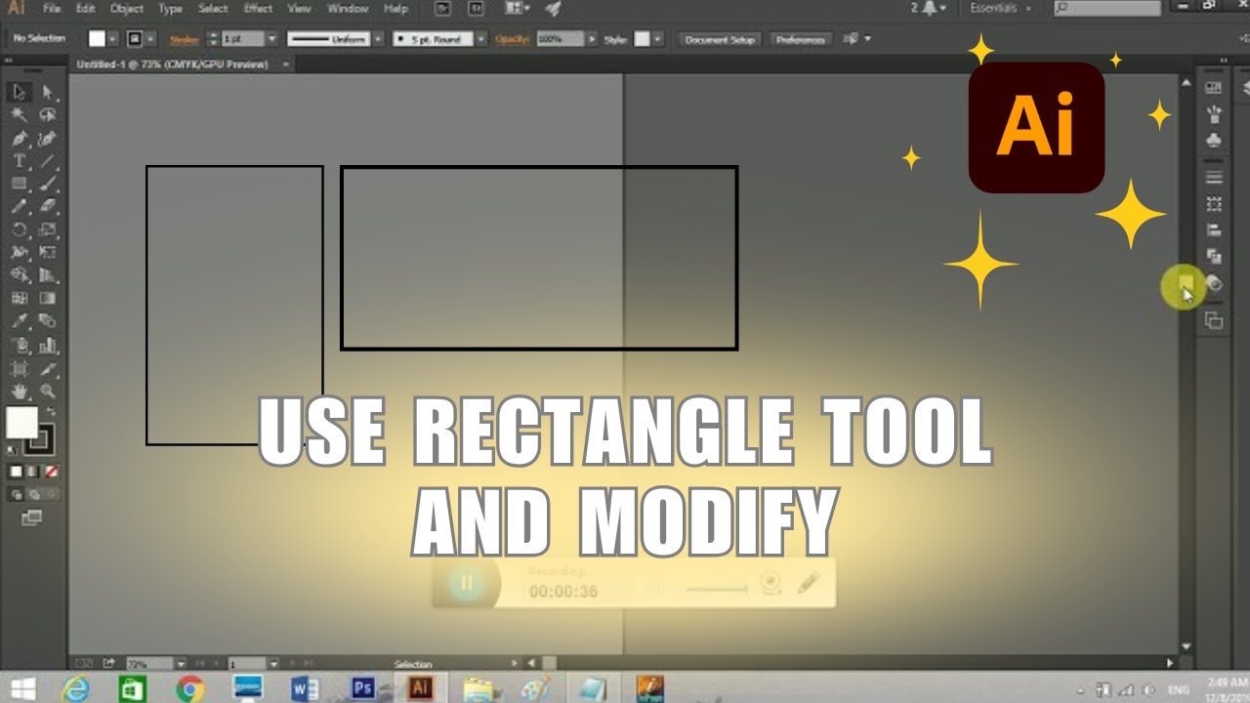Open the Stroke panel lines icon

pyautogui.click(x=1214, y=178)
